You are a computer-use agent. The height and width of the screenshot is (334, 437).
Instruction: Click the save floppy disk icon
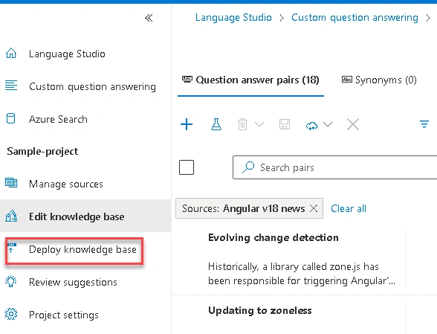[x=285, y=124]
